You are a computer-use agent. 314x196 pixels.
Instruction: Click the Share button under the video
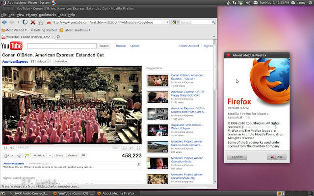[59, 155]
